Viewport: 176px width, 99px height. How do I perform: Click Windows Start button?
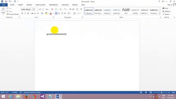click(3, 97)
